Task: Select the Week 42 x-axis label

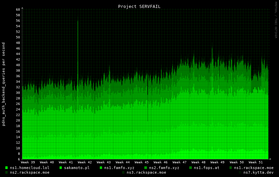Action: [85, 162]
